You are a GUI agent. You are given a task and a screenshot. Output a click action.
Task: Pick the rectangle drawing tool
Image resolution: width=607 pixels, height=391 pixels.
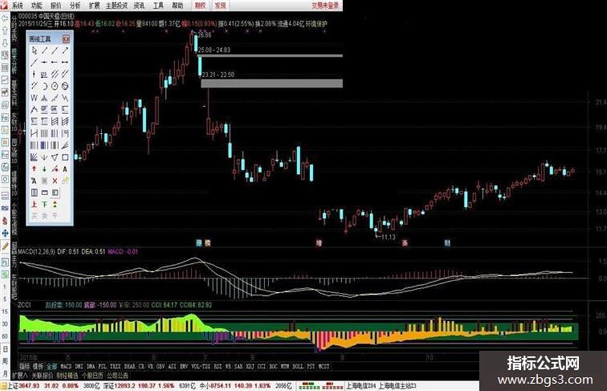click(x=65, y=157)
